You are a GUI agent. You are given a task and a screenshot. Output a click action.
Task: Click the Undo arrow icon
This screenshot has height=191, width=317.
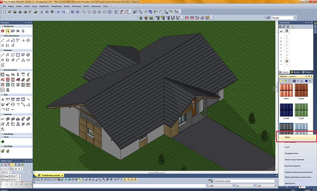click(x=58, y=12)
